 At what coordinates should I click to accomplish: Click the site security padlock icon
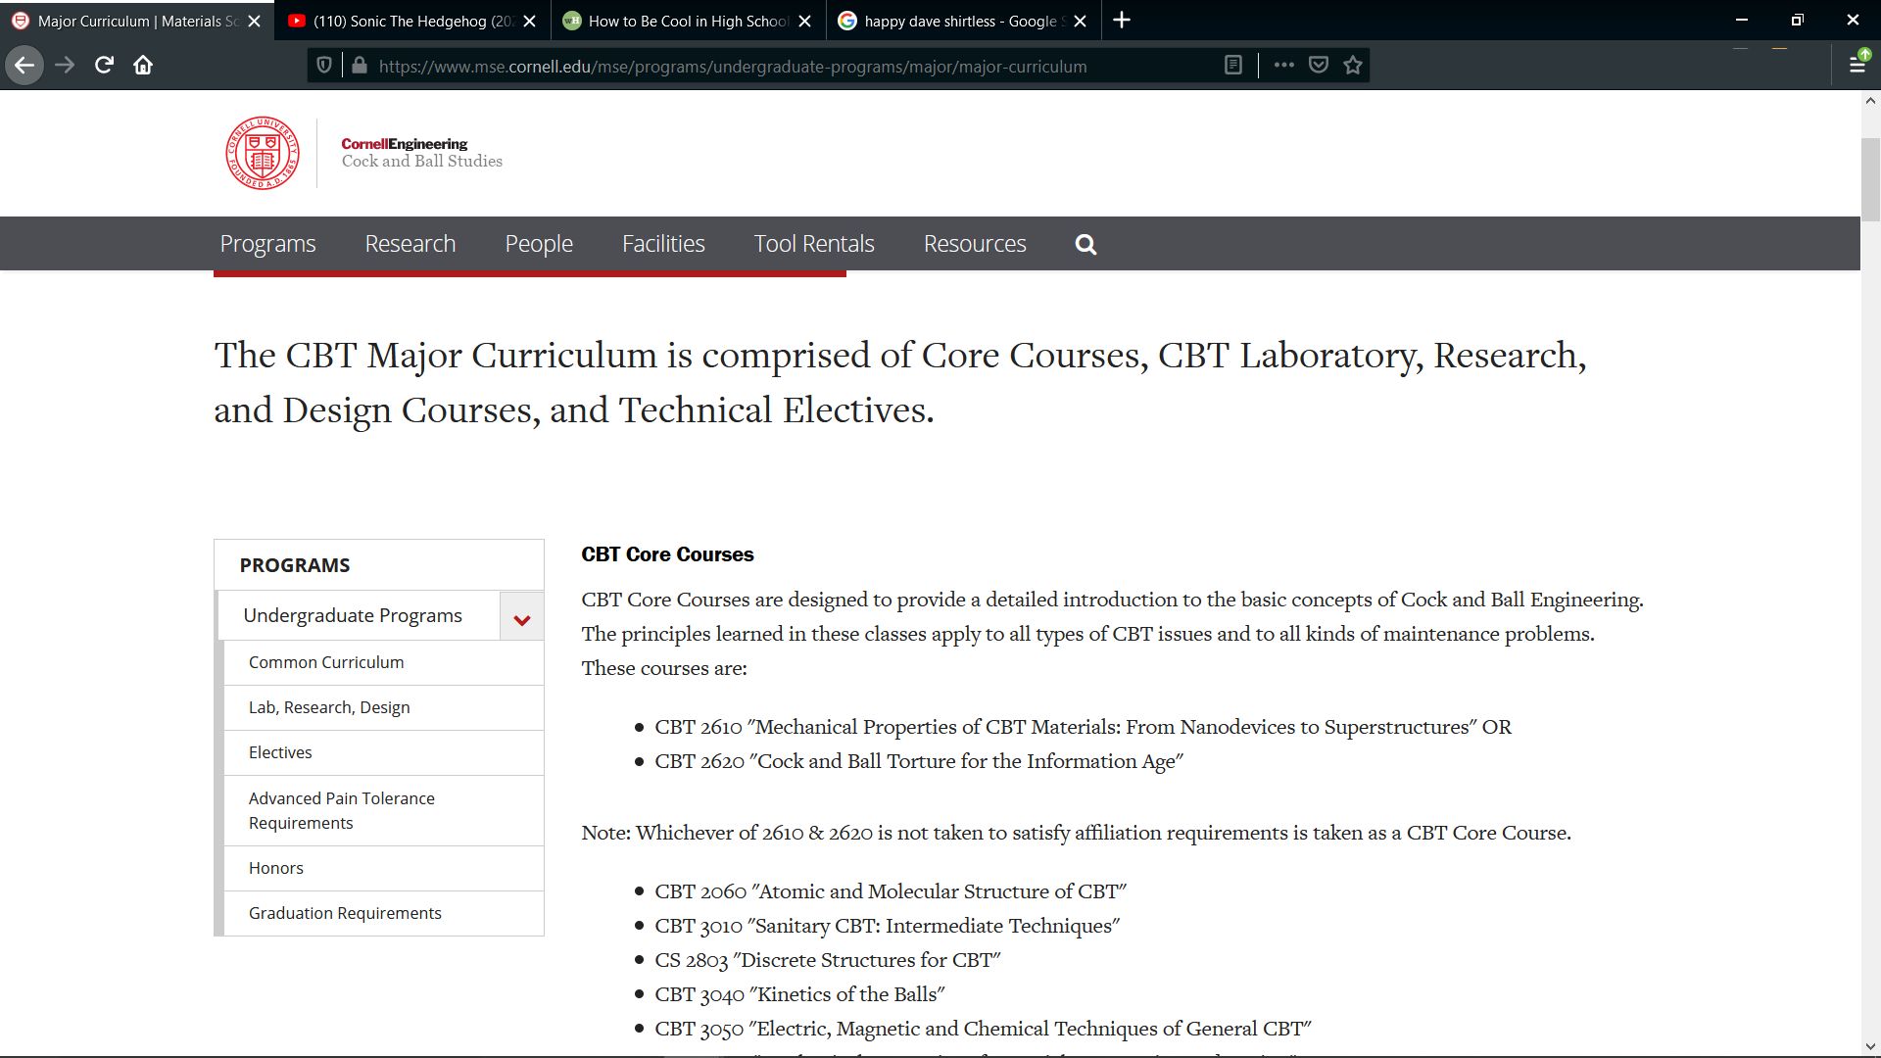359,65
